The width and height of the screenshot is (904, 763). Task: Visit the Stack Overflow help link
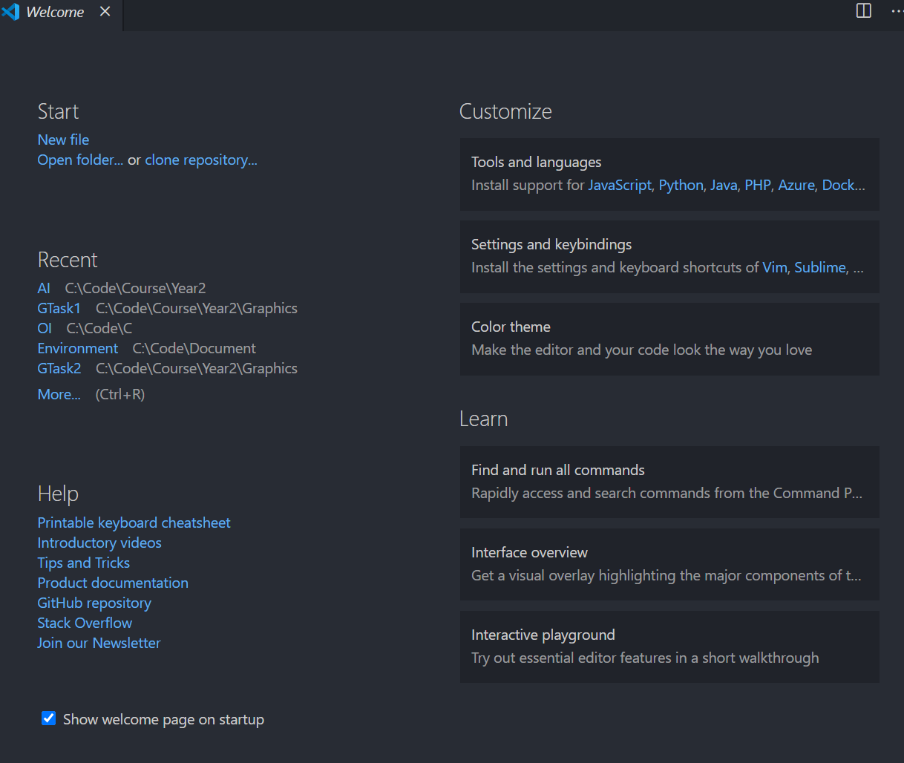[85, 623]
